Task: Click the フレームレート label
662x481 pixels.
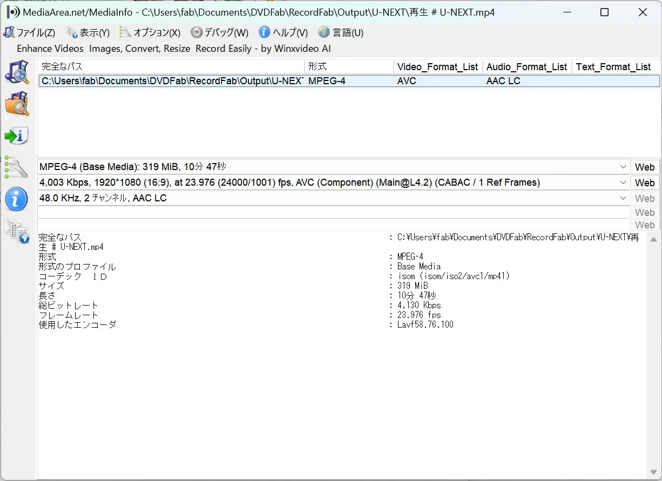Action: tap(69, 315)
